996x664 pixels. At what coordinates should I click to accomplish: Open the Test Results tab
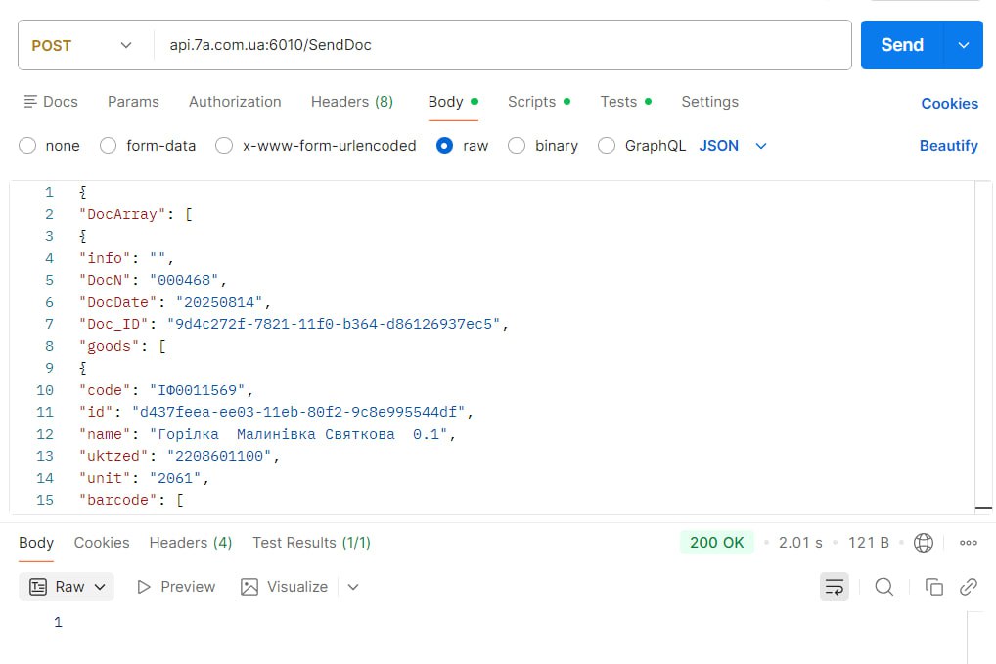pos(311,543)
